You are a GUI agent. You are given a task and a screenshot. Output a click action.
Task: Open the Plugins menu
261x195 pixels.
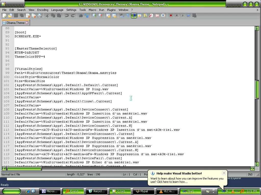(111, 10)
